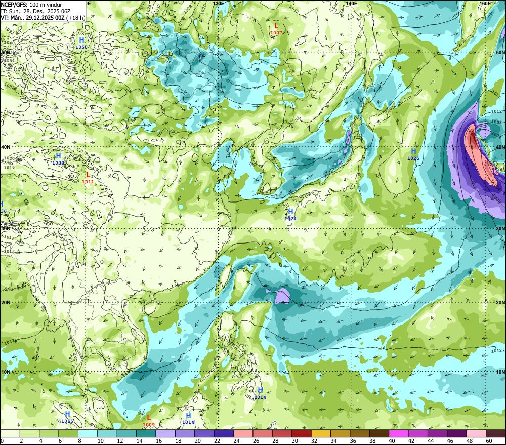Image resolution: width=506 pixels, height=445 pixels.
Task: Select the 20N label on the right edge
Action: 500,303
